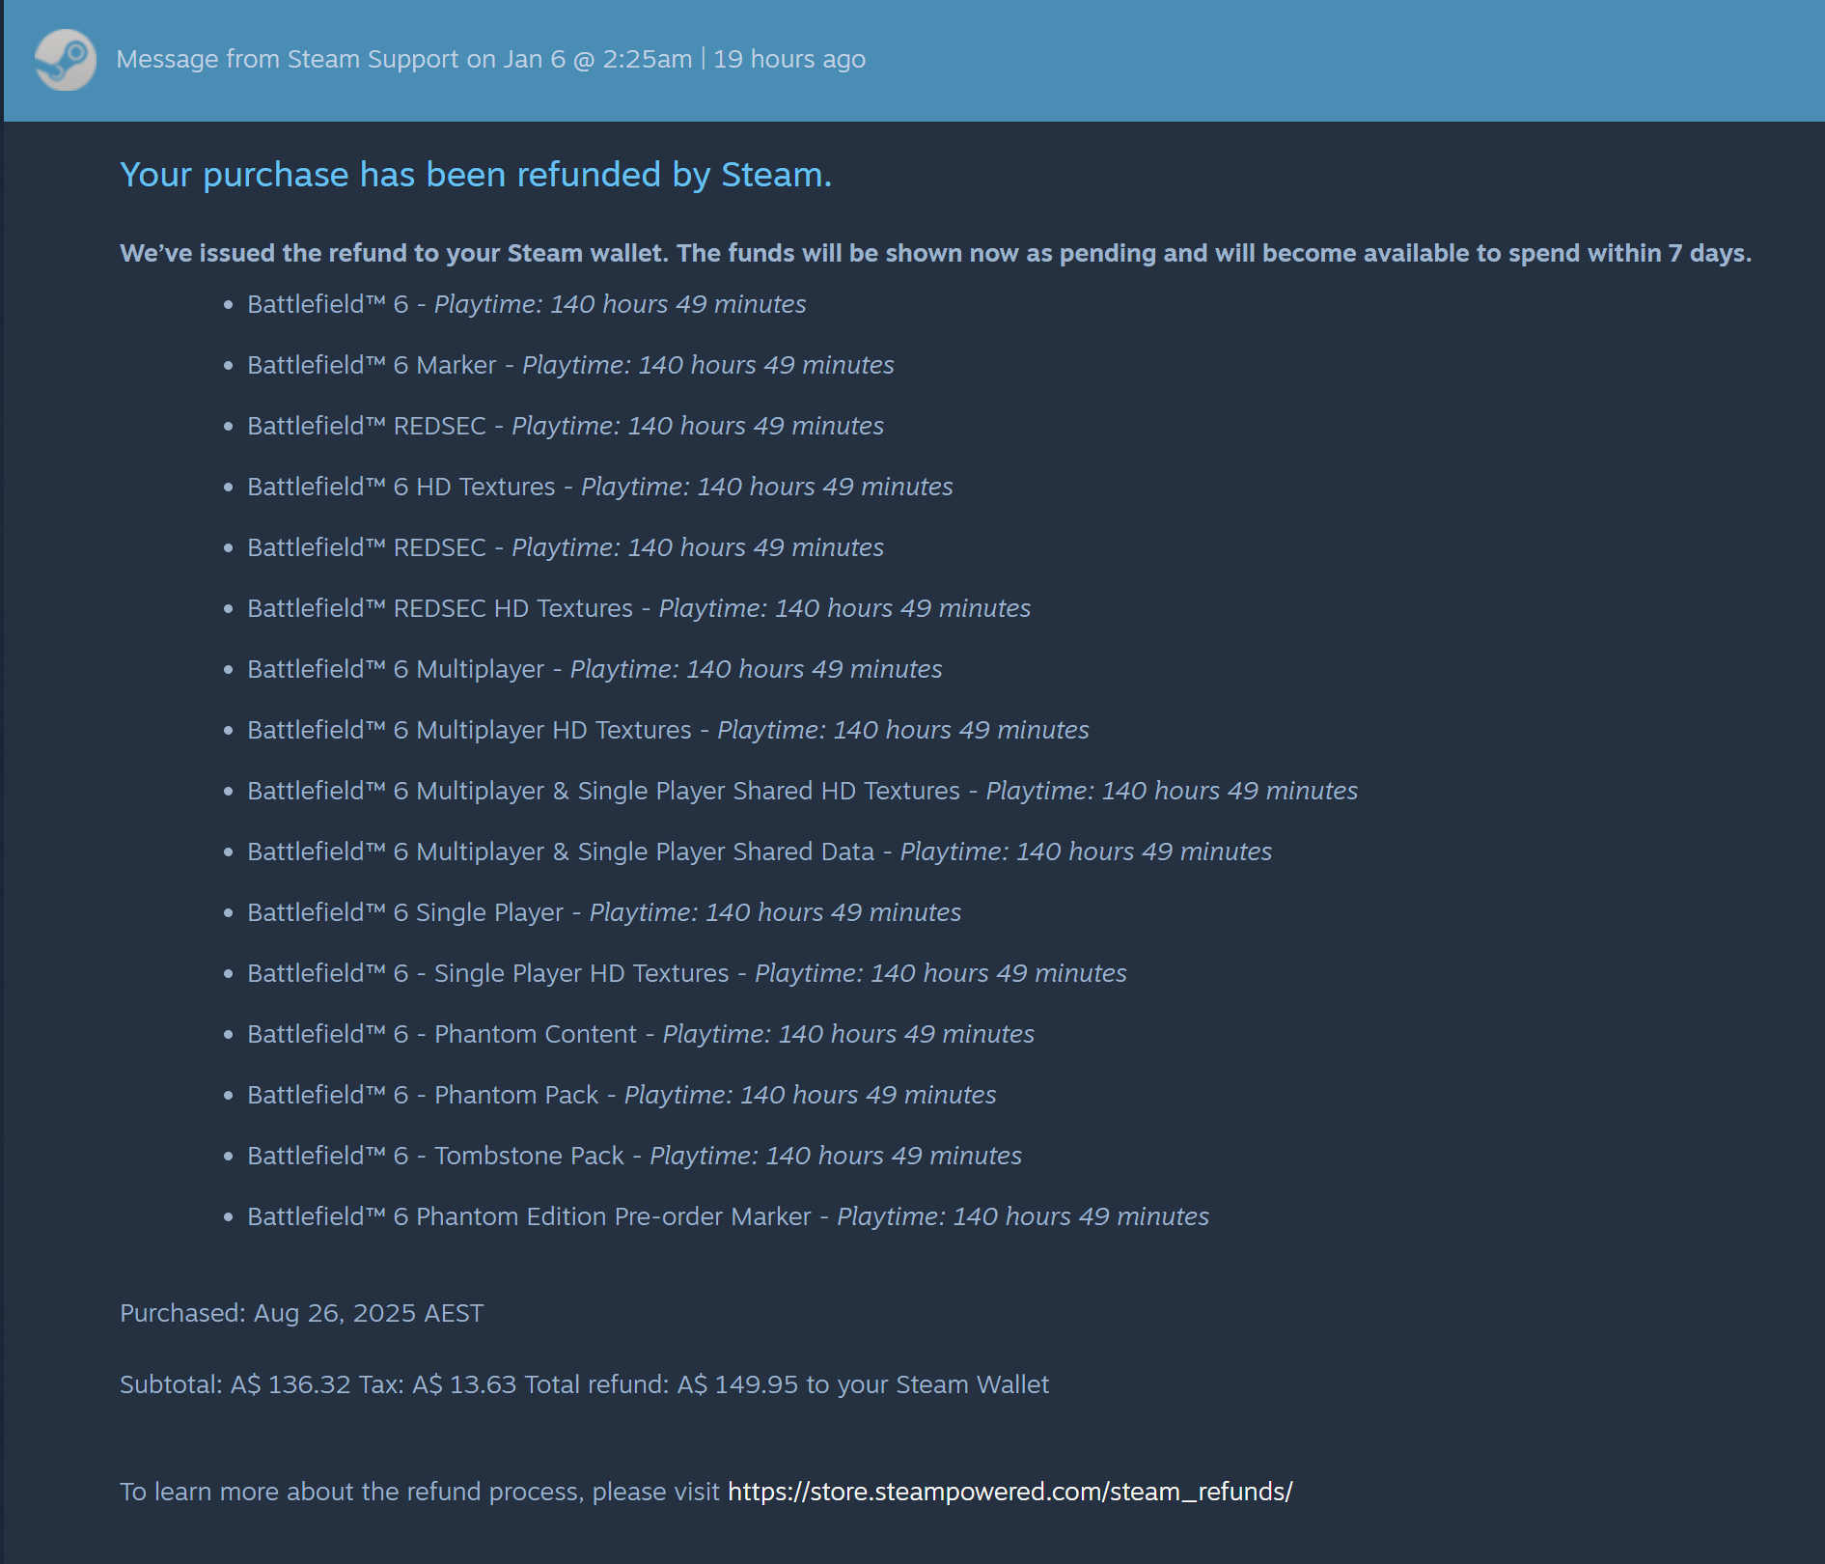Screen dimensions: 1825x1564
Task: Click the row "Battlefield™ 6 - Phantom Pack"
Action: [622, 1095]
